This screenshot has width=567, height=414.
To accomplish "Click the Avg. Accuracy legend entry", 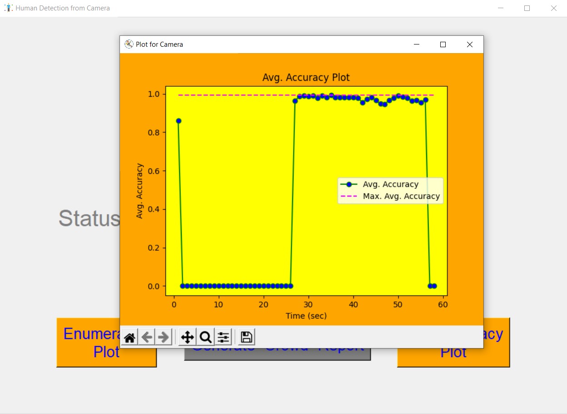I will click(x=390, y=184).
